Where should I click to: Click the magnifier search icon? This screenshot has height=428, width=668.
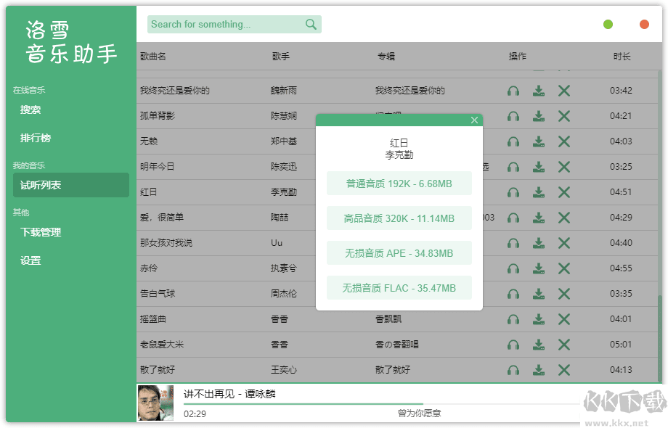coord(311,25)
